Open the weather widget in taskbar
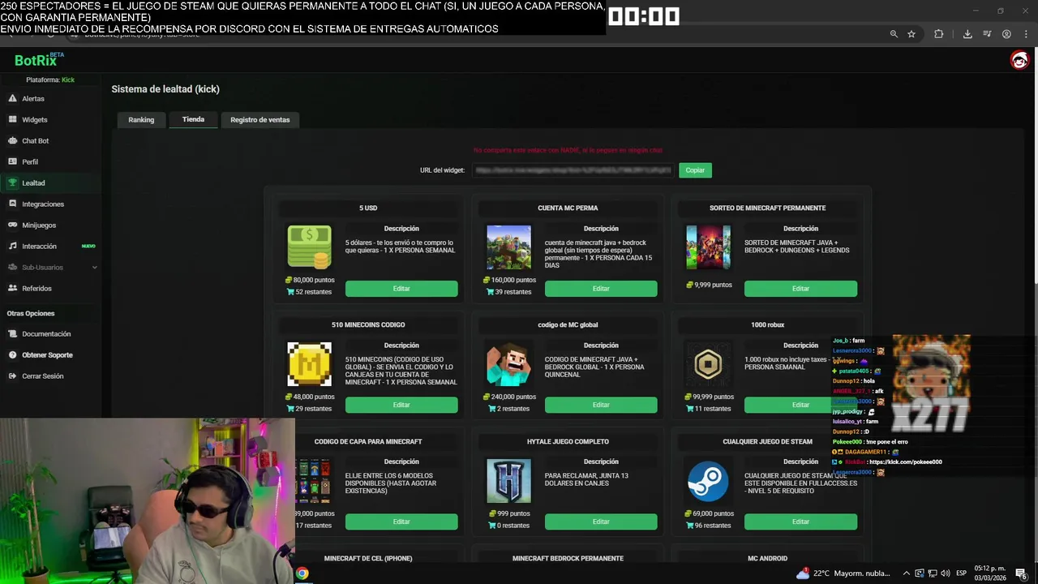This screenshot has height=584, width=1038. coord(843,573)
